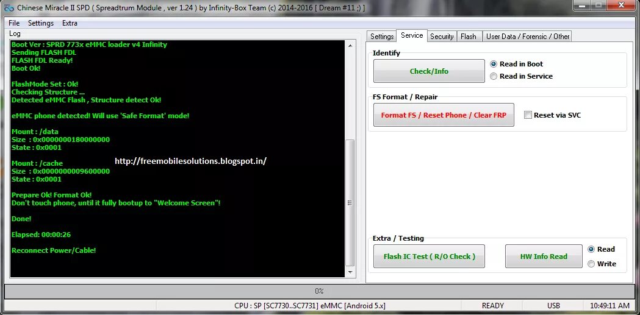640x315 pixels.
Task: Click the Check/Info button
Action: click(x=429, y=71)
